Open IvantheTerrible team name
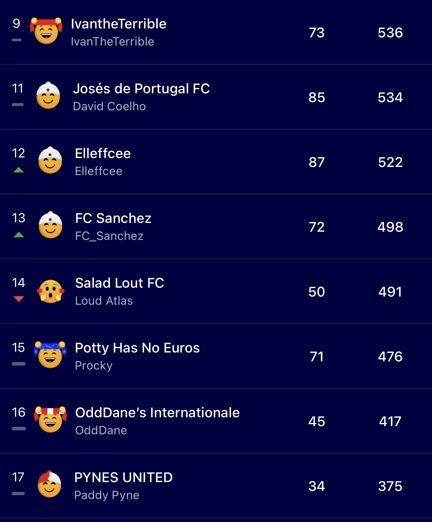 [118, 24]
